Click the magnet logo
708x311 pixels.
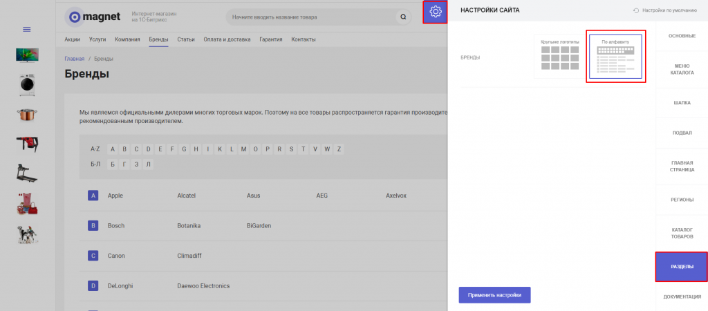(x=93, y=17)
